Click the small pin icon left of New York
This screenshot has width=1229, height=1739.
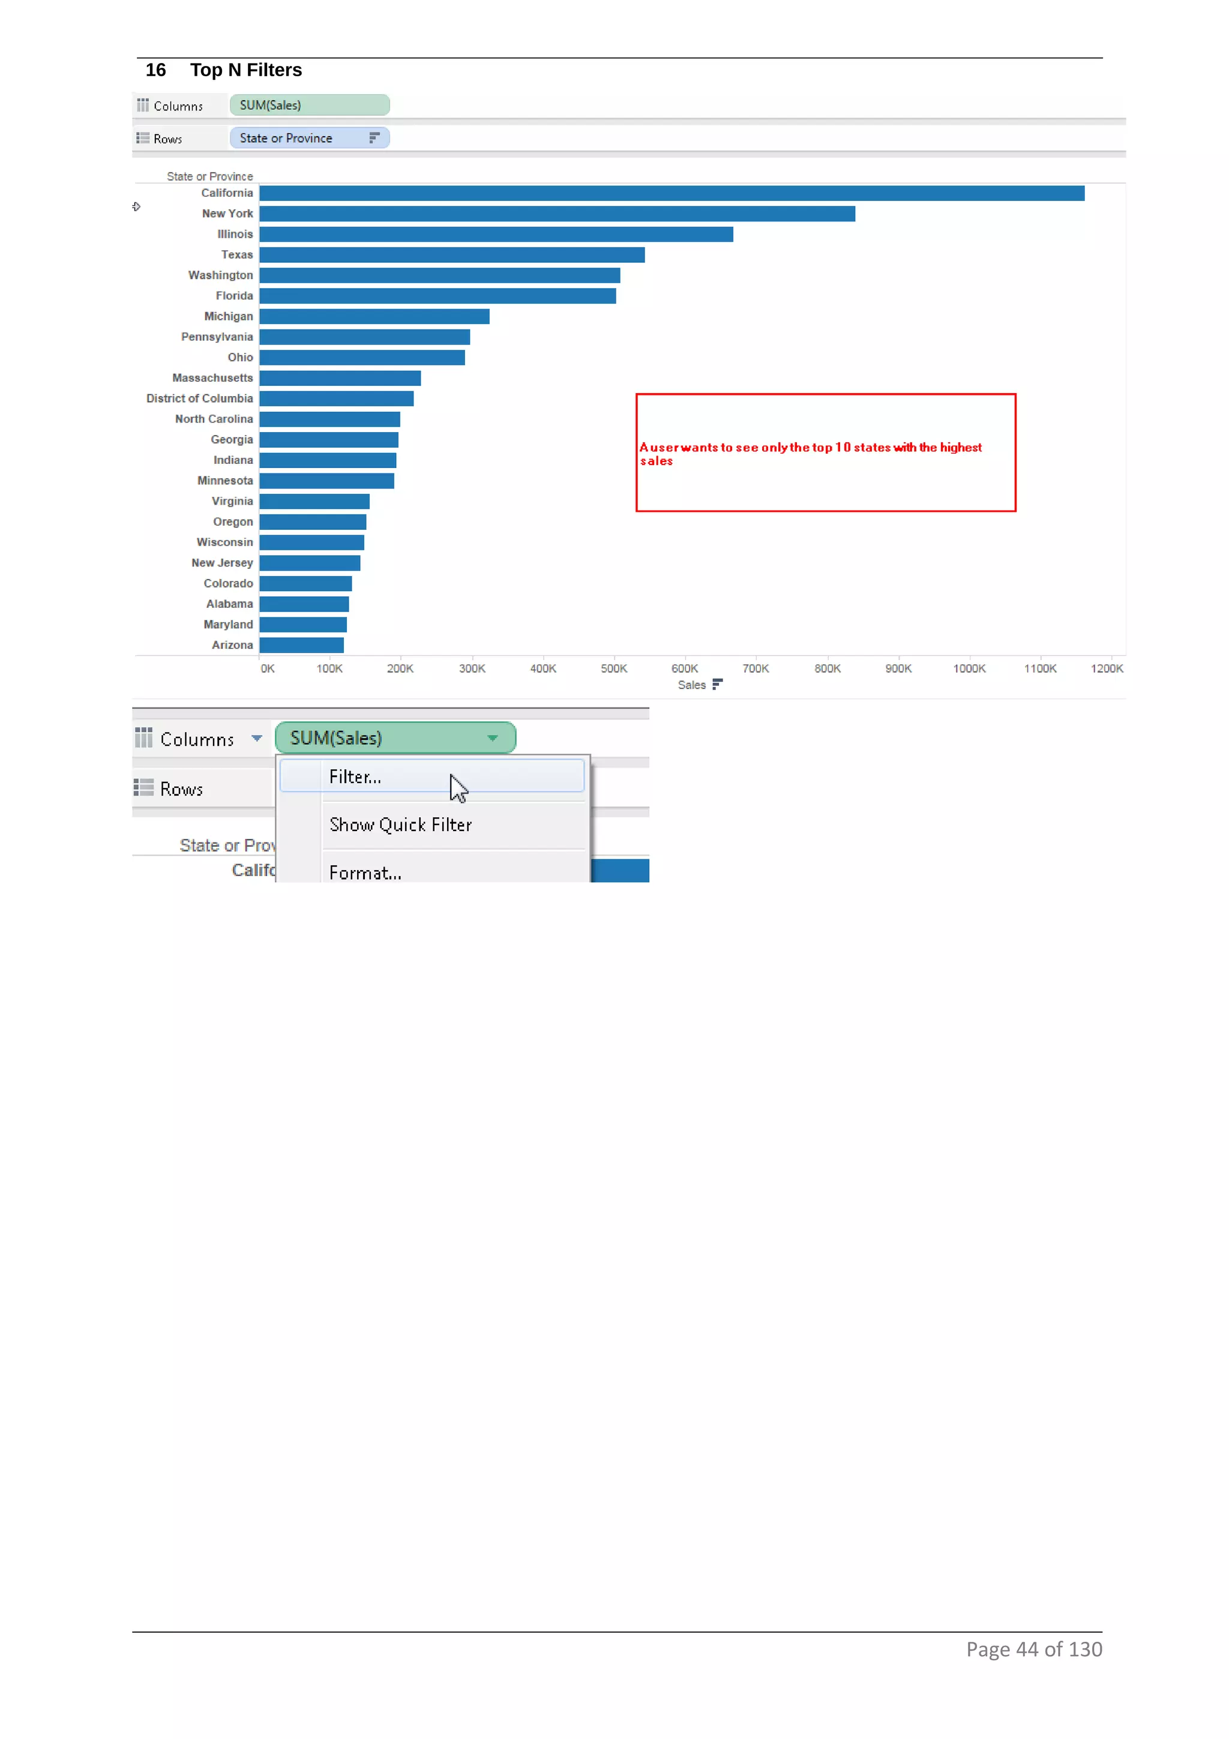click(x=136, y=206)
